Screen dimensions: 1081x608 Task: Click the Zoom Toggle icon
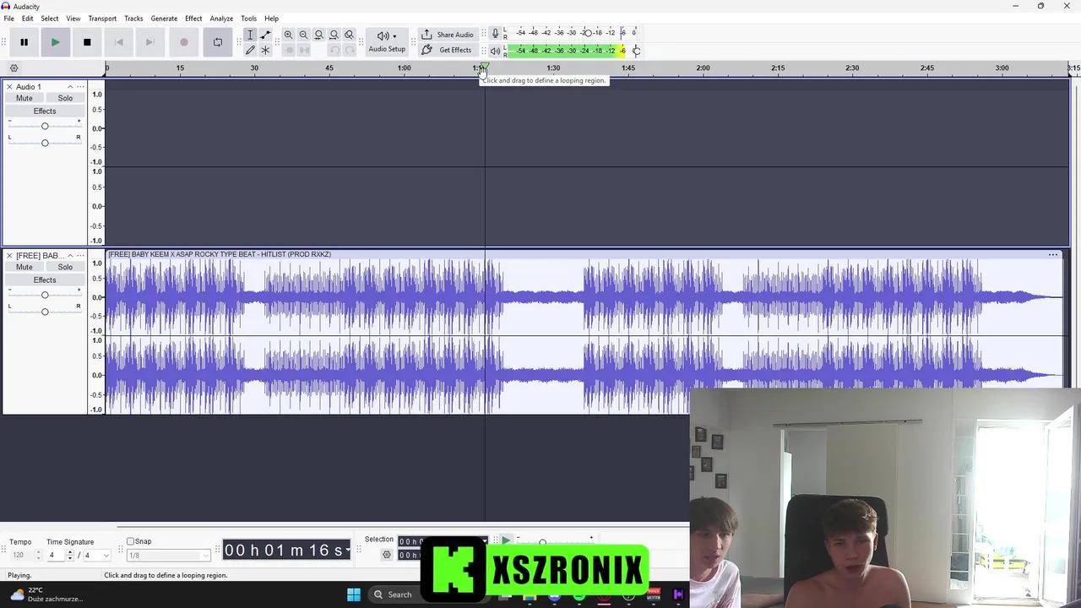[349, 35]
